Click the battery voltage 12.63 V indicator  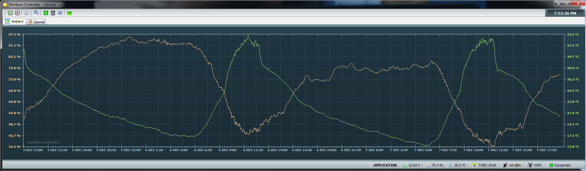pyautogui.click(x=411, y=165)
